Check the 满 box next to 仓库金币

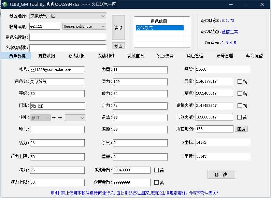point(156,182)
